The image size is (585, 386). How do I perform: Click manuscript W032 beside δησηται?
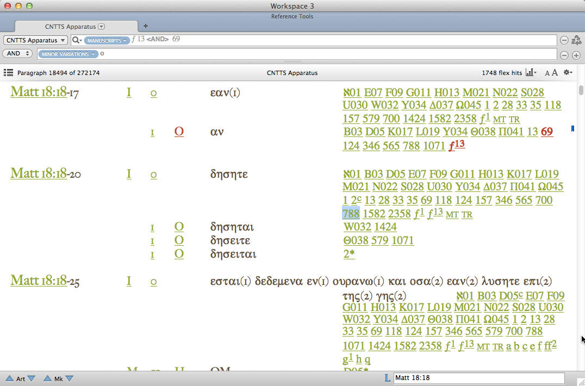pos(357,227)
